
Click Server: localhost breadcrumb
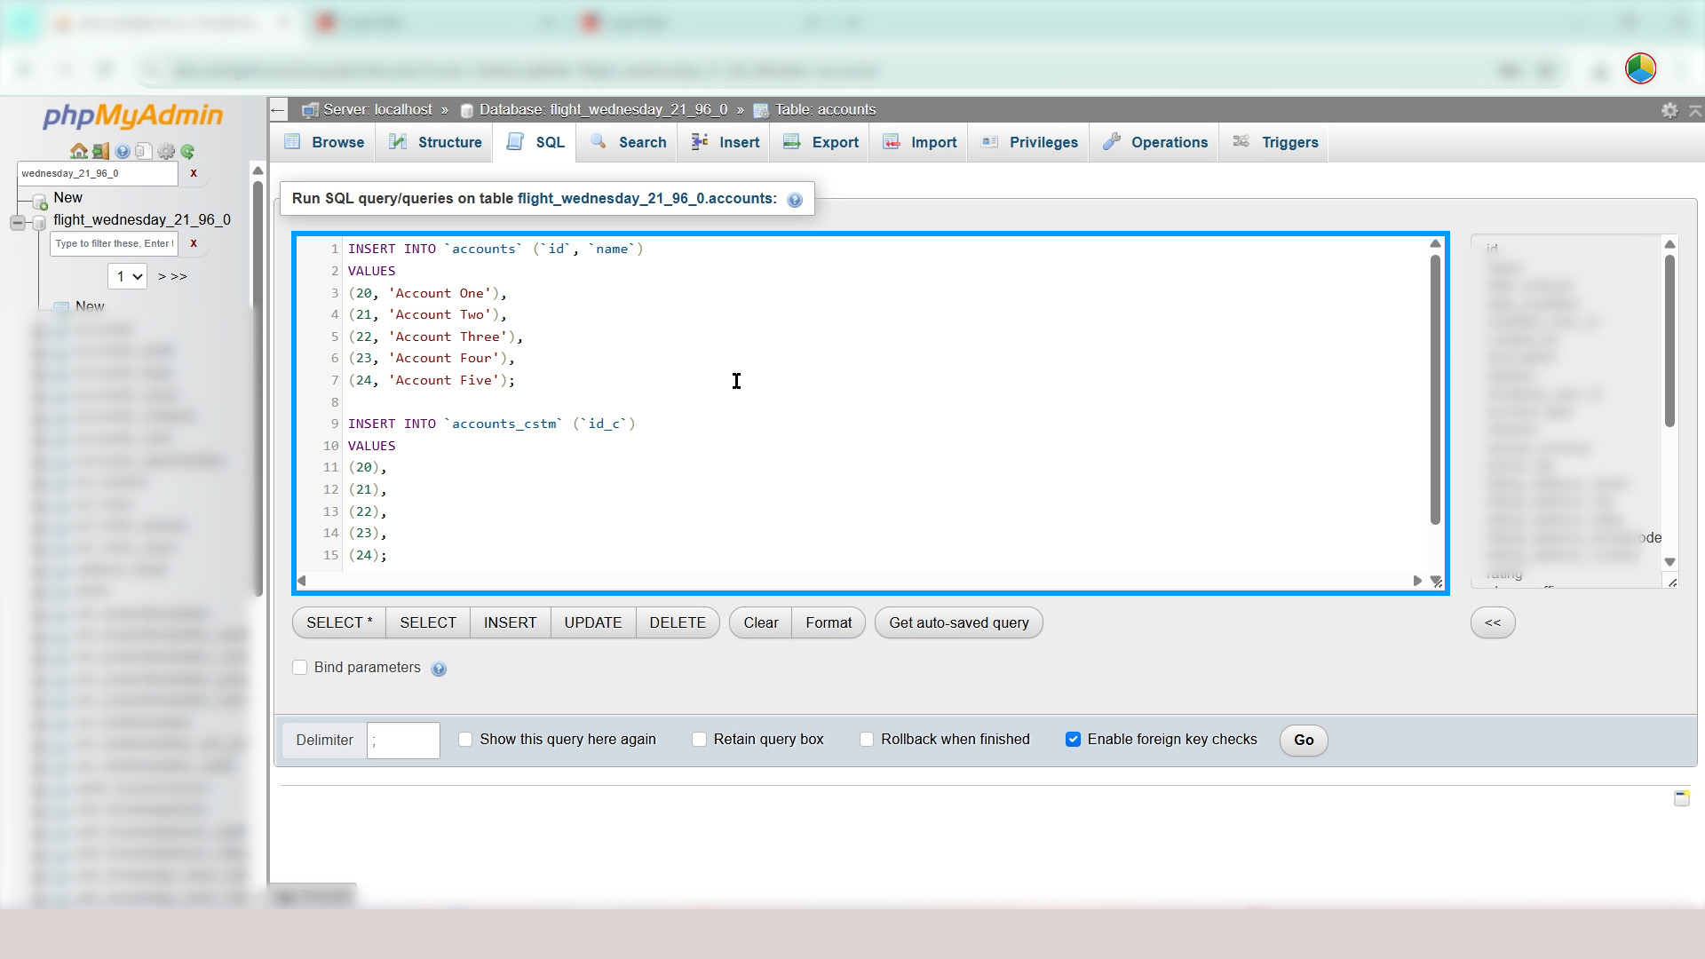pos(377,110)
